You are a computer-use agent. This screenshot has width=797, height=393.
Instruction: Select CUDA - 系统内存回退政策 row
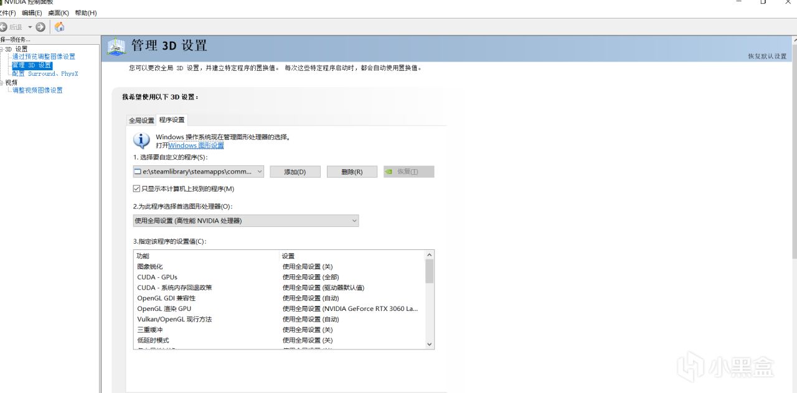click(x=279, y=288)
